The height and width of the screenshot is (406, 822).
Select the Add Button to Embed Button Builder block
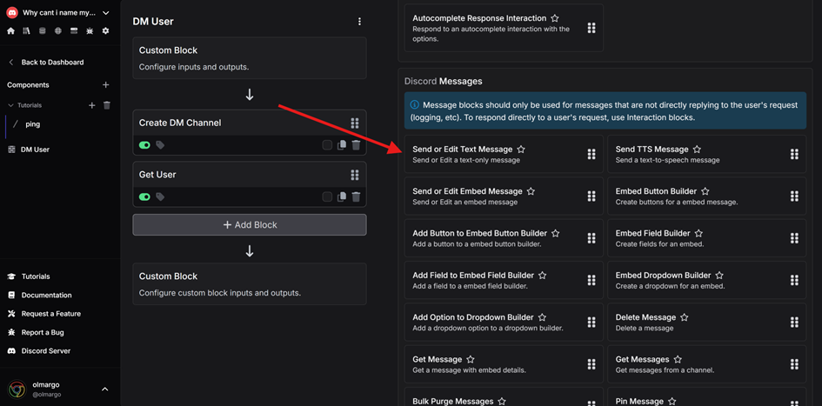pyautogui.click(x=504, y=238)
